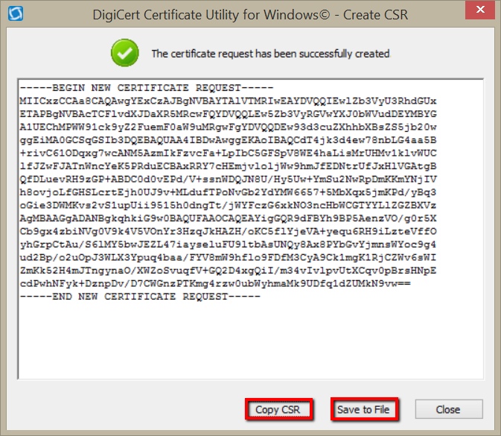Click the green checkmark success icon
The width and height of the screenshot is (501, 436).
coord(124,53)
